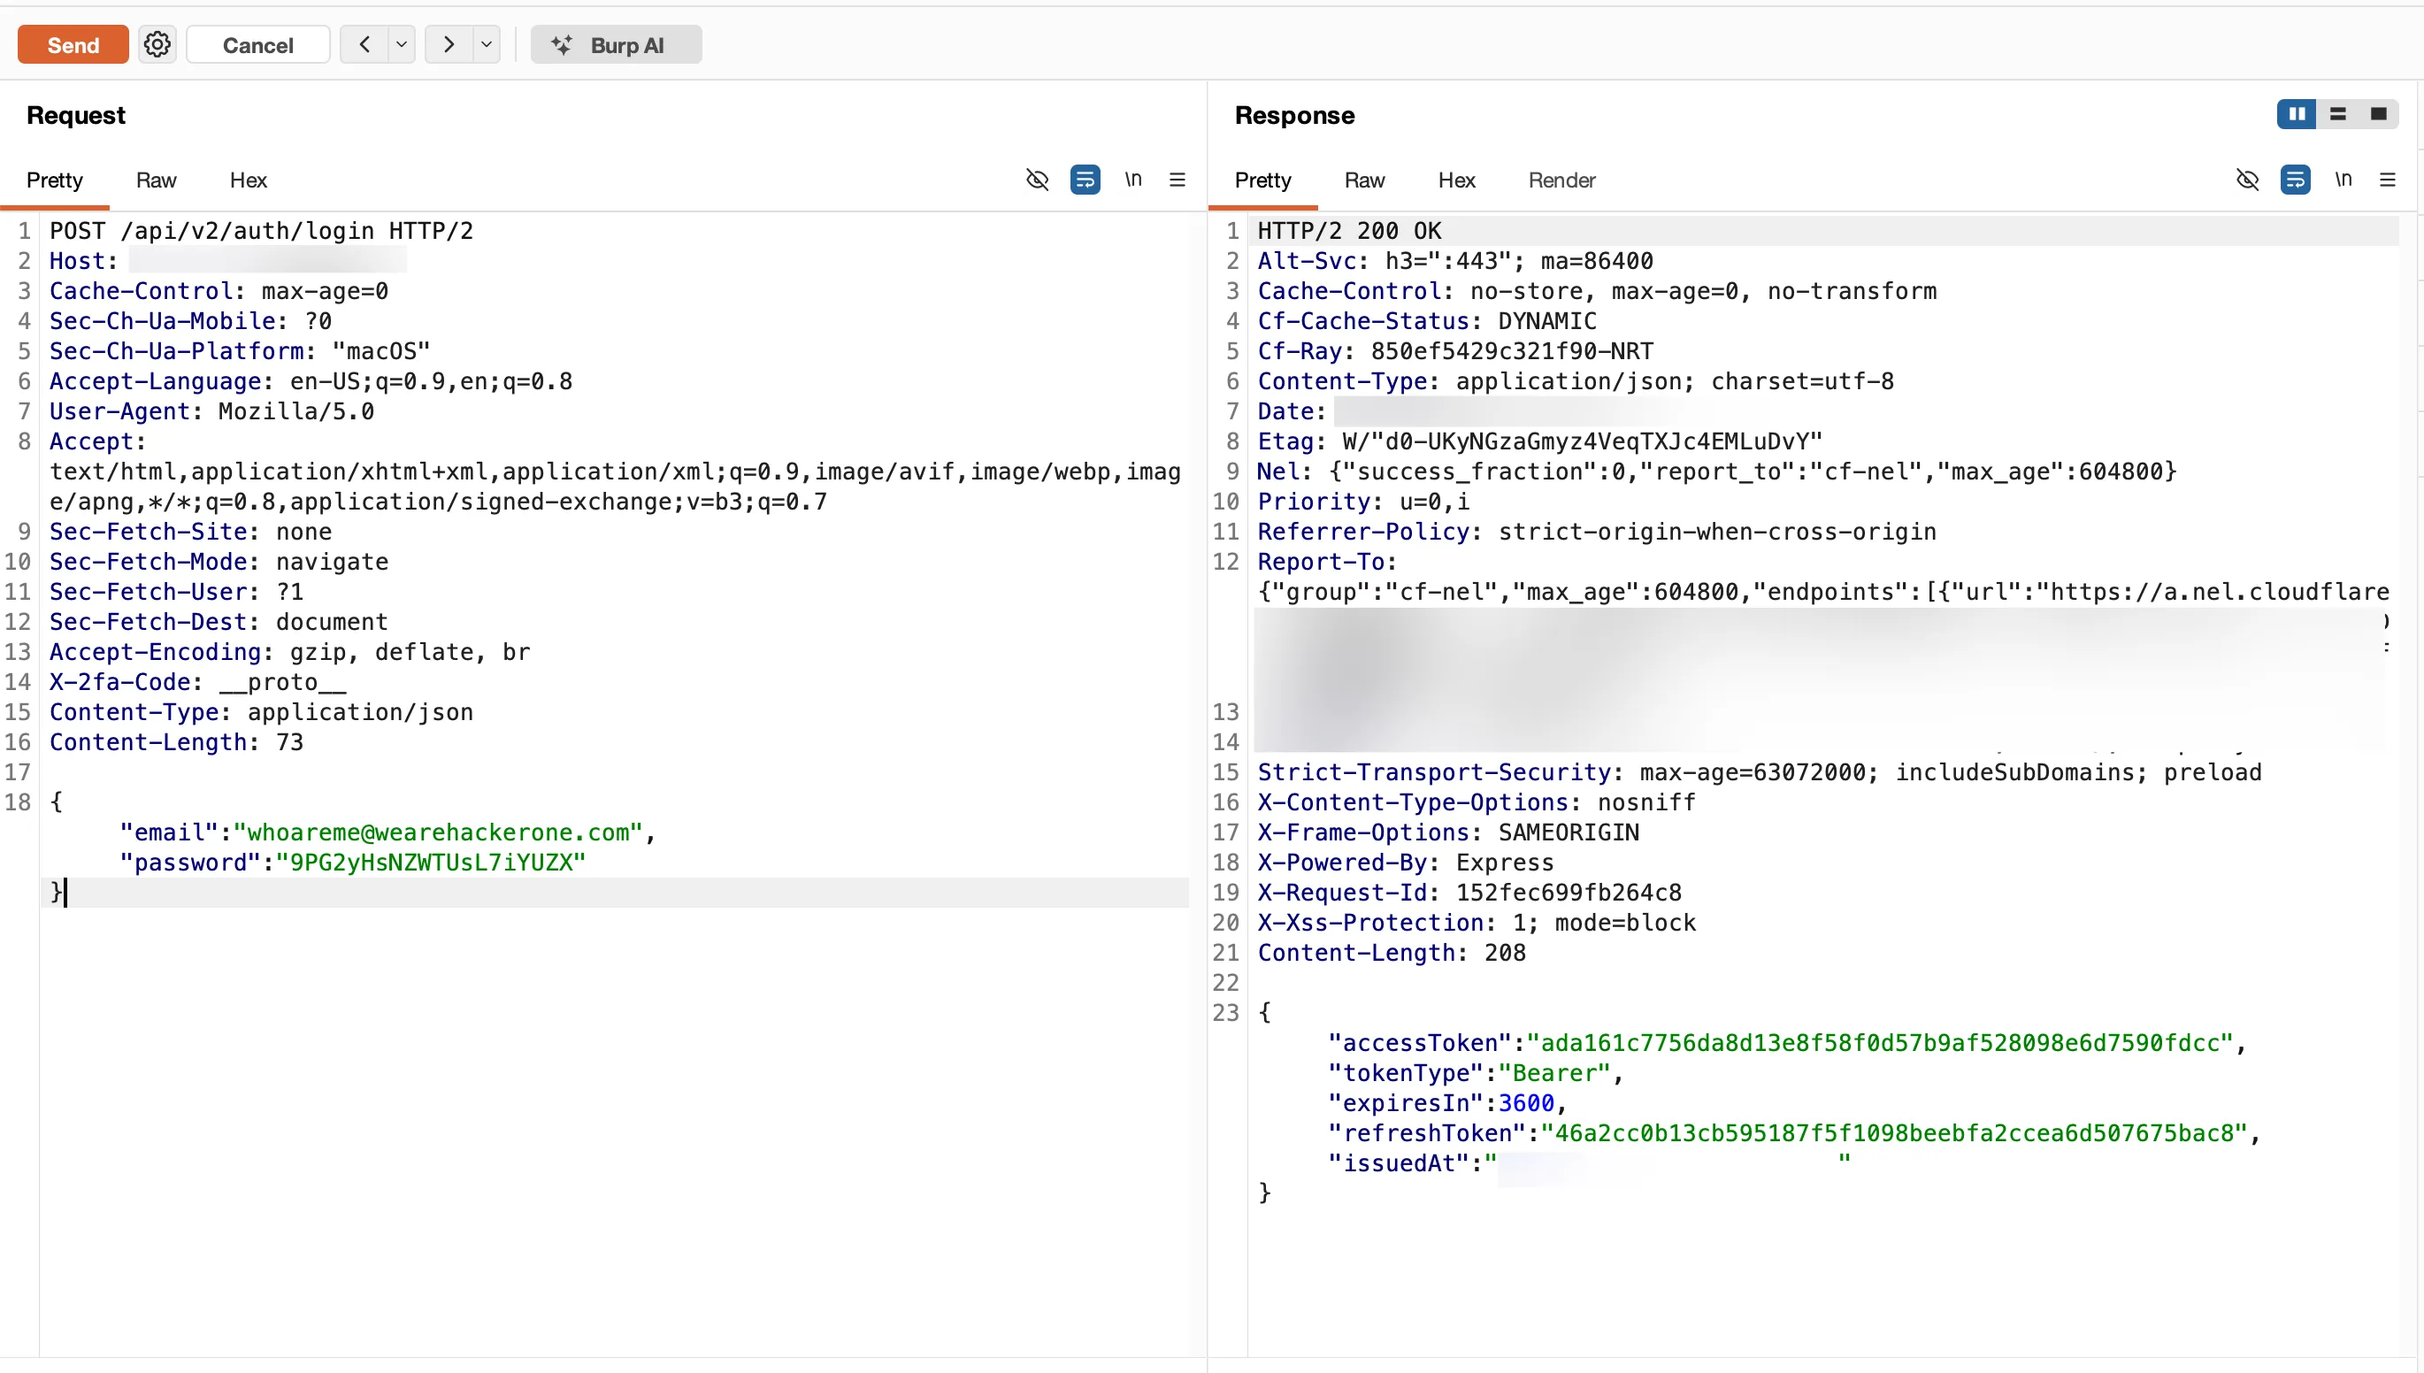Disable word wrap in the response panel
The height and width of the screenshot is (1373, 2424).
[x=2296, y=180]
